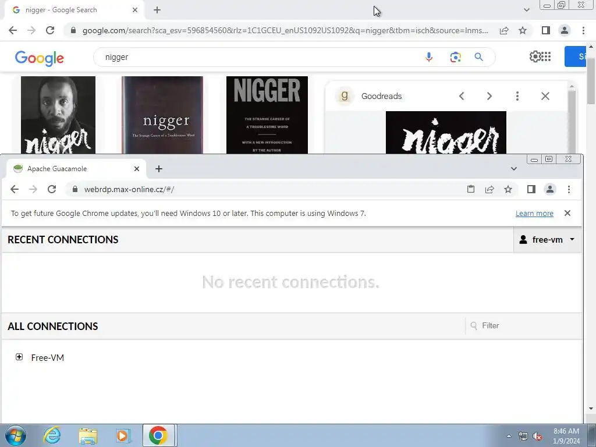Screen dimensions: 596x447
Task: Go back in the Google Search window
Action: (13, 30)
